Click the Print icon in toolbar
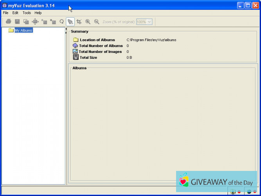The width and height of the screenshot is (261, 196). [x=8, y=22]
